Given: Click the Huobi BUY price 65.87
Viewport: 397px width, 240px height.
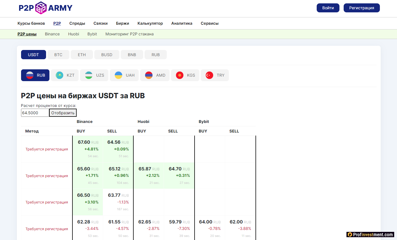Looking at the screenshot, I should pos(145,169).
